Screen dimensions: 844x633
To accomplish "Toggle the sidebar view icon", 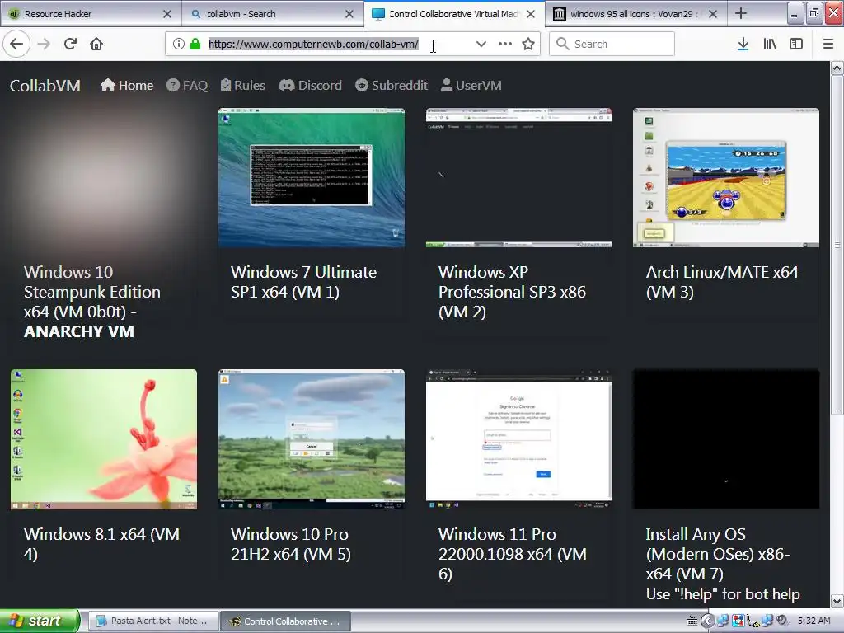I will click(796, 45).
